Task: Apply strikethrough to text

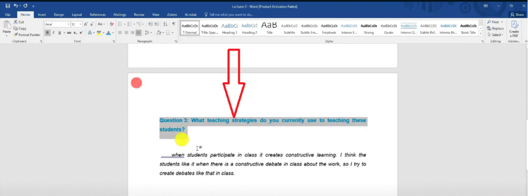Action: [x=69, y=32]
